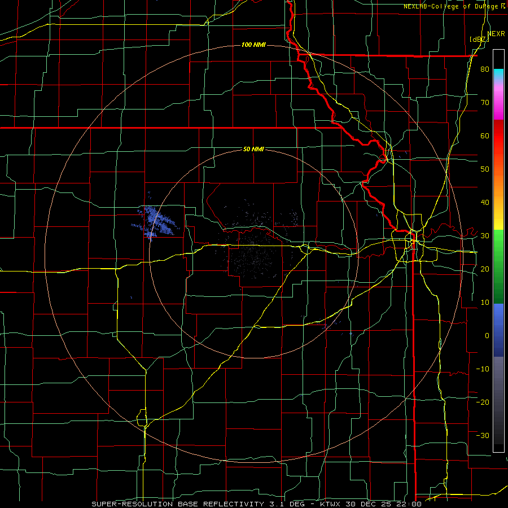Click the Super-Resolution Base Reflectivity caption at bottom
508x508 pixels.
[x=257, y=504]
